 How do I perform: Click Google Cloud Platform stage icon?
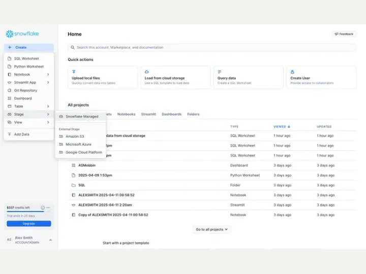coord(61,152)
